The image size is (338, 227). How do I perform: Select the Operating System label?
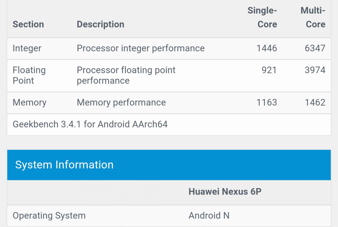pyautogui.click(x=49, y=216)
